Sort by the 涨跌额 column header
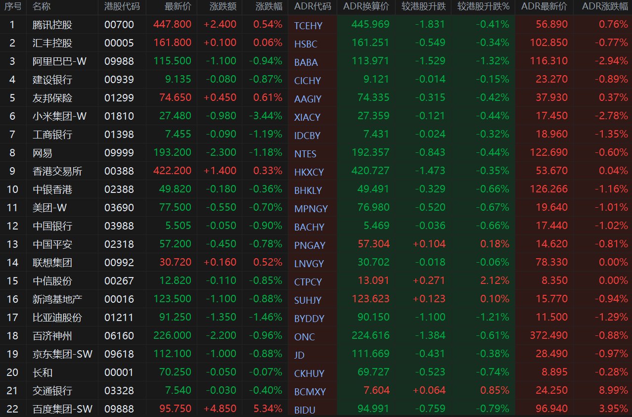 (x=223, y=6)
